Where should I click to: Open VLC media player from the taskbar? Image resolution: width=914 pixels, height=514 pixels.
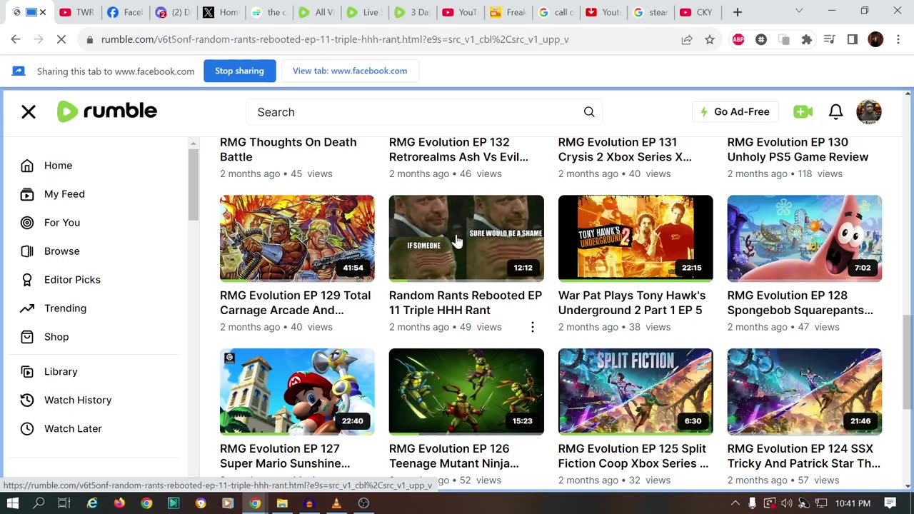tap(336, 503)
